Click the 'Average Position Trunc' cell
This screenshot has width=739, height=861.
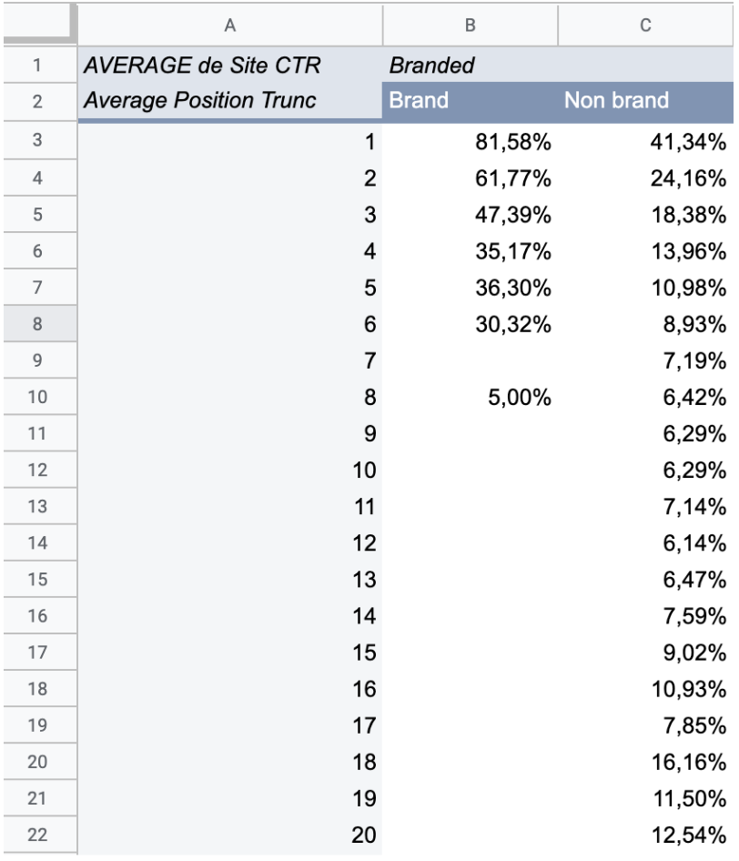point(230,101)
